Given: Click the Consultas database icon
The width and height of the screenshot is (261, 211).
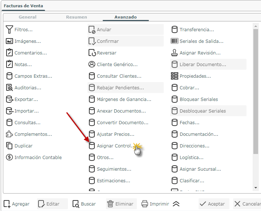Looking at the screenshot, I should pos(9,122).
